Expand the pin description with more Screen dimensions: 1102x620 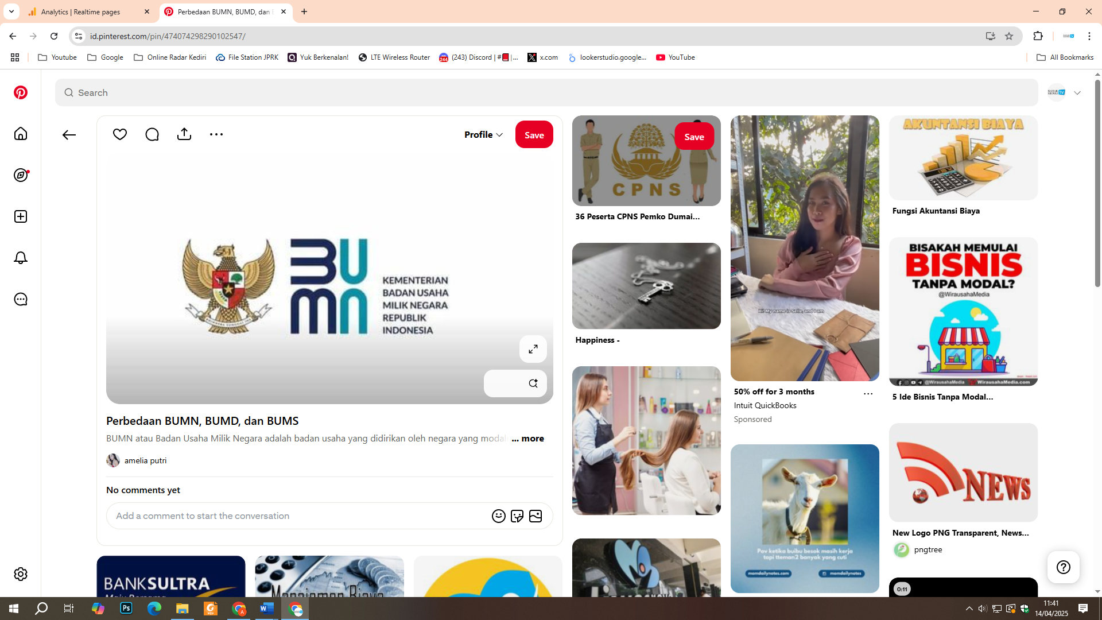pos(528,439)
